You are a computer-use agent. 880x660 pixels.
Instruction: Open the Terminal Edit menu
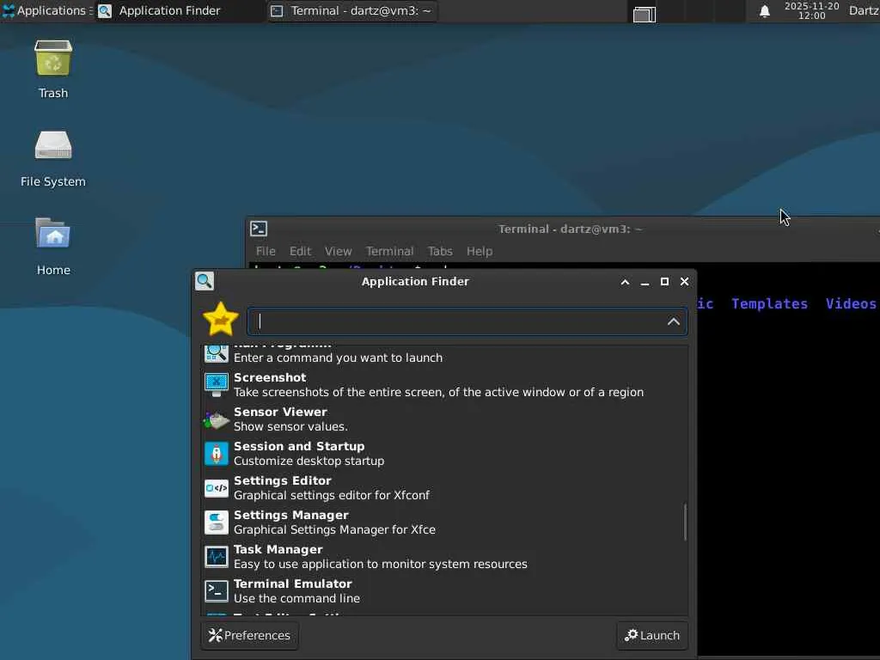300,251
